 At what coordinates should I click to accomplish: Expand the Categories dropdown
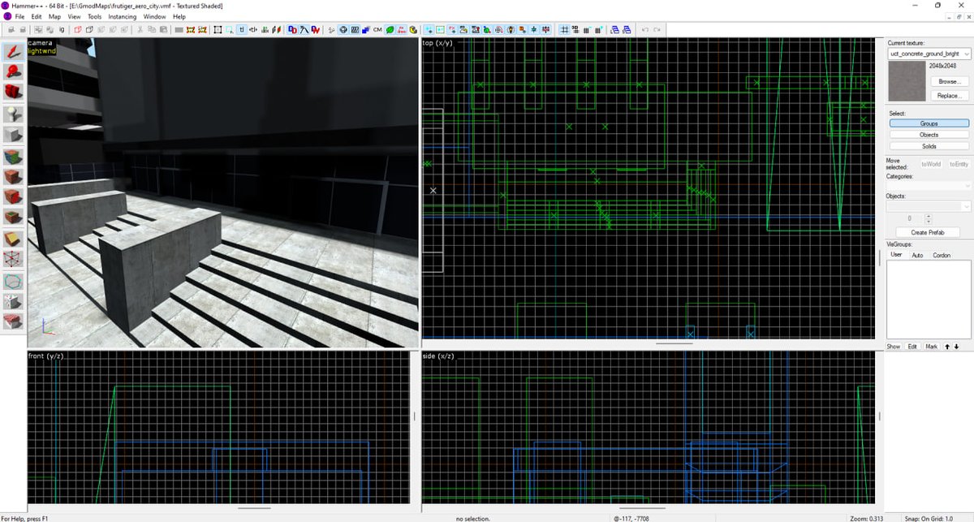click(929, 186)
